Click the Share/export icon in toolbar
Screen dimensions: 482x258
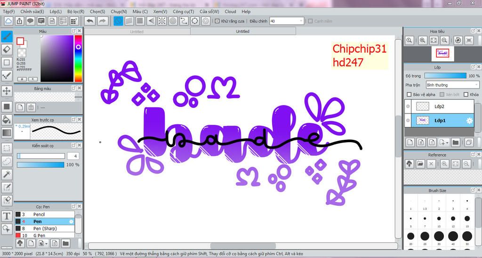click(x=19, y=21)
